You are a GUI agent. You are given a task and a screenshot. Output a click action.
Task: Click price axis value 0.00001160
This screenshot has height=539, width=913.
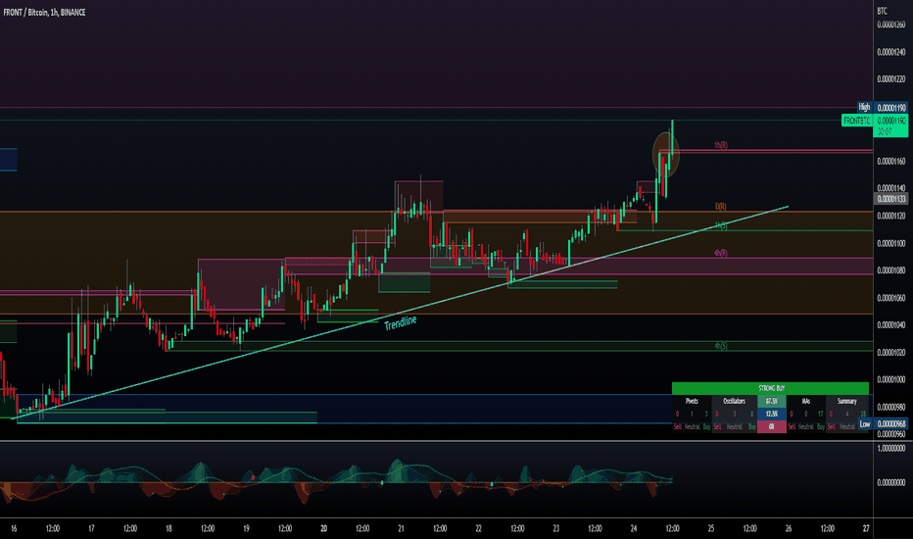point(891,162)
